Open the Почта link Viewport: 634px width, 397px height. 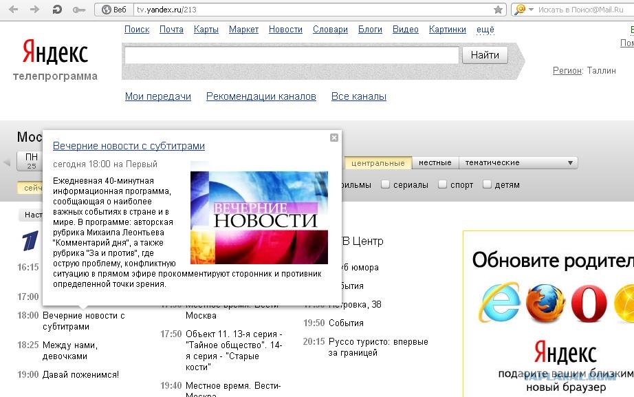(171, 30)
